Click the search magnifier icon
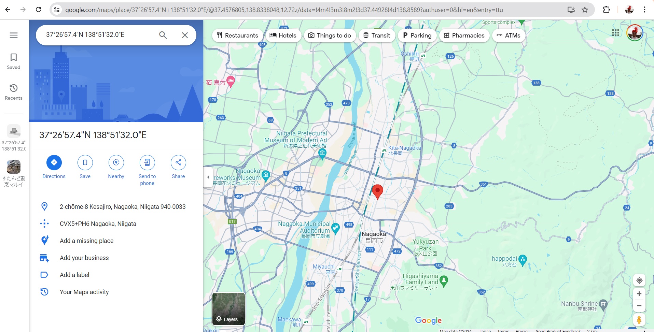Image resolution: width=654 pixels, height=332 pixels. click(163, 35)
